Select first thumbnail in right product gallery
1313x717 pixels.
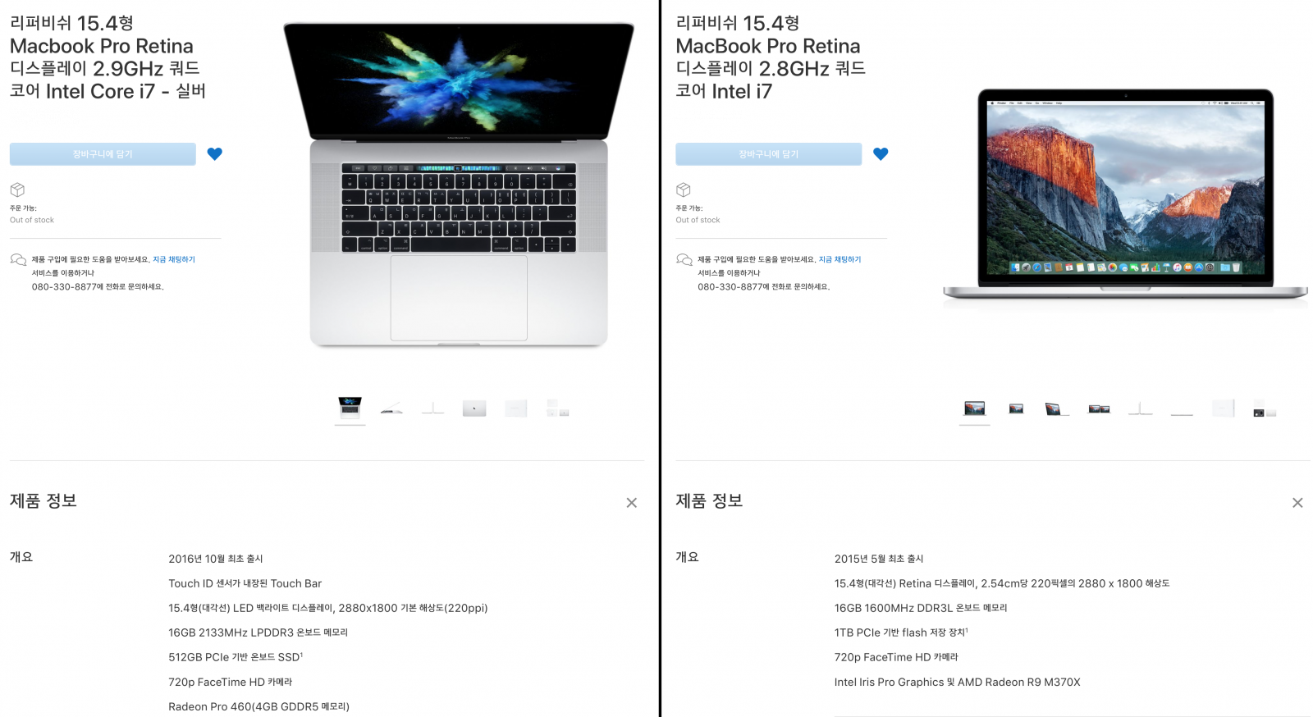click(x=975, y=409)
